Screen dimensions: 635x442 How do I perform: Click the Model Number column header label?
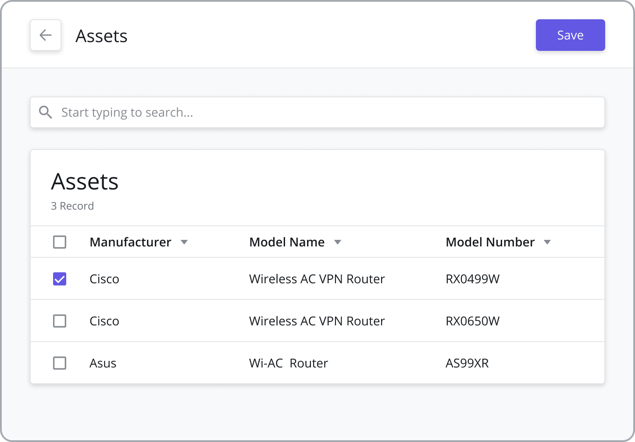(490, 242)
